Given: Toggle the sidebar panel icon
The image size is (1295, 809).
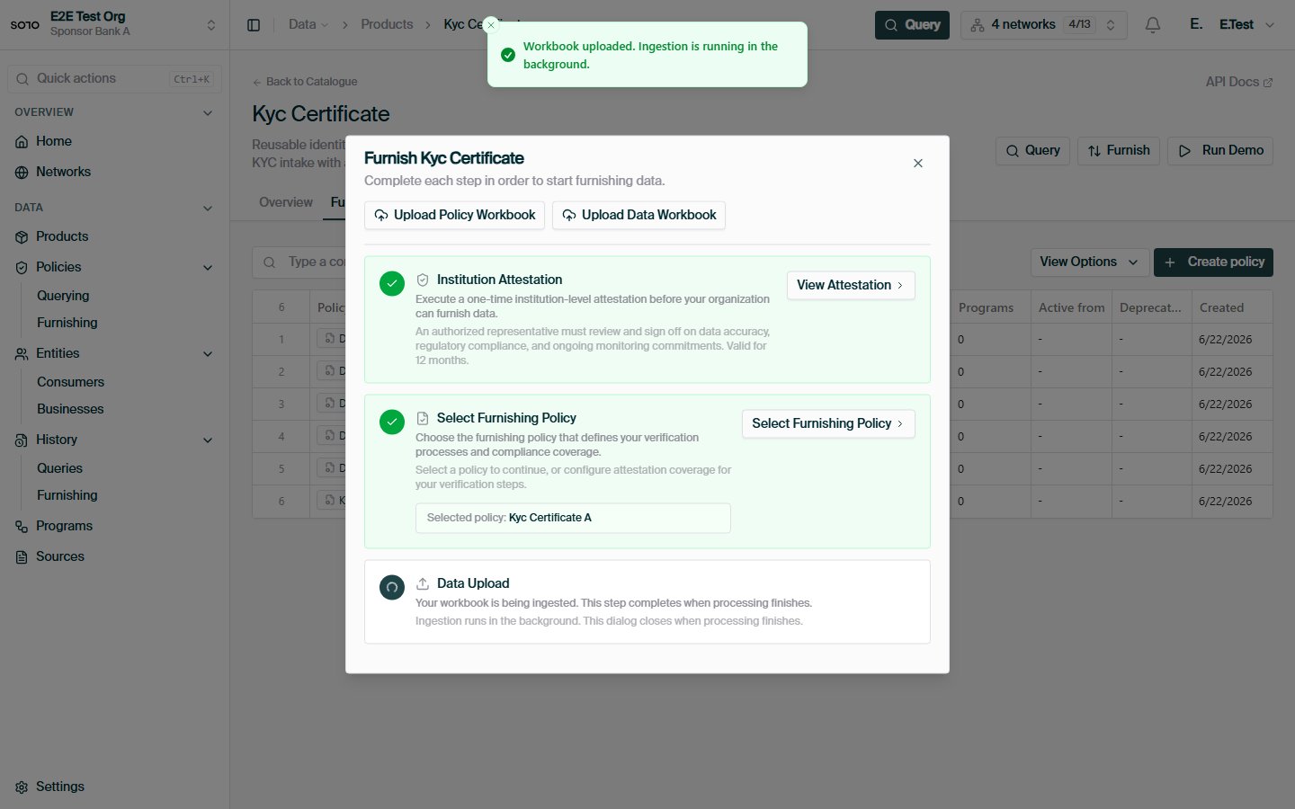Looking at the screenshot, I should pos(254,25).
